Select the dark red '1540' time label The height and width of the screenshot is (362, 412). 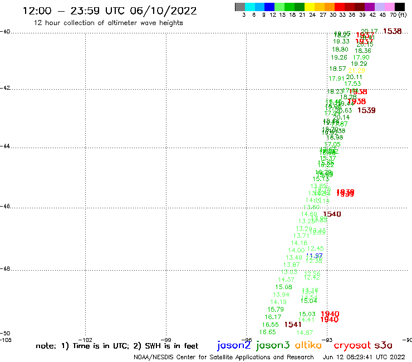pyautogui.click(x=332, y=214)
